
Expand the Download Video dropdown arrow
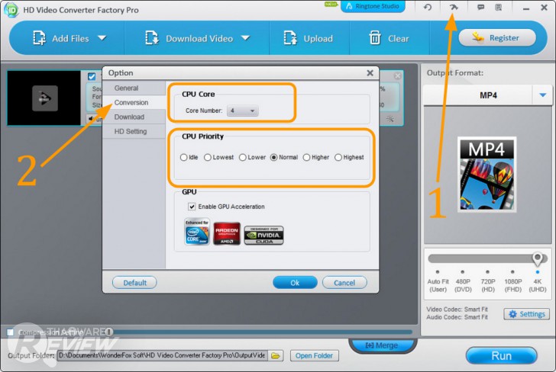(x=245, y=38)
